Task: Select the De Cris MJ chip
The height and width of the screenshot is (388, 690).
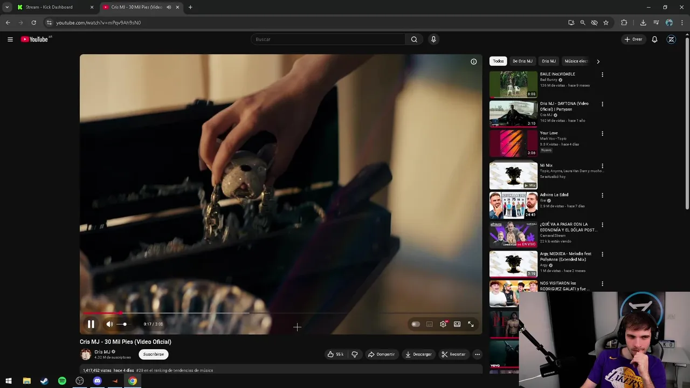Action: point(522,61)
